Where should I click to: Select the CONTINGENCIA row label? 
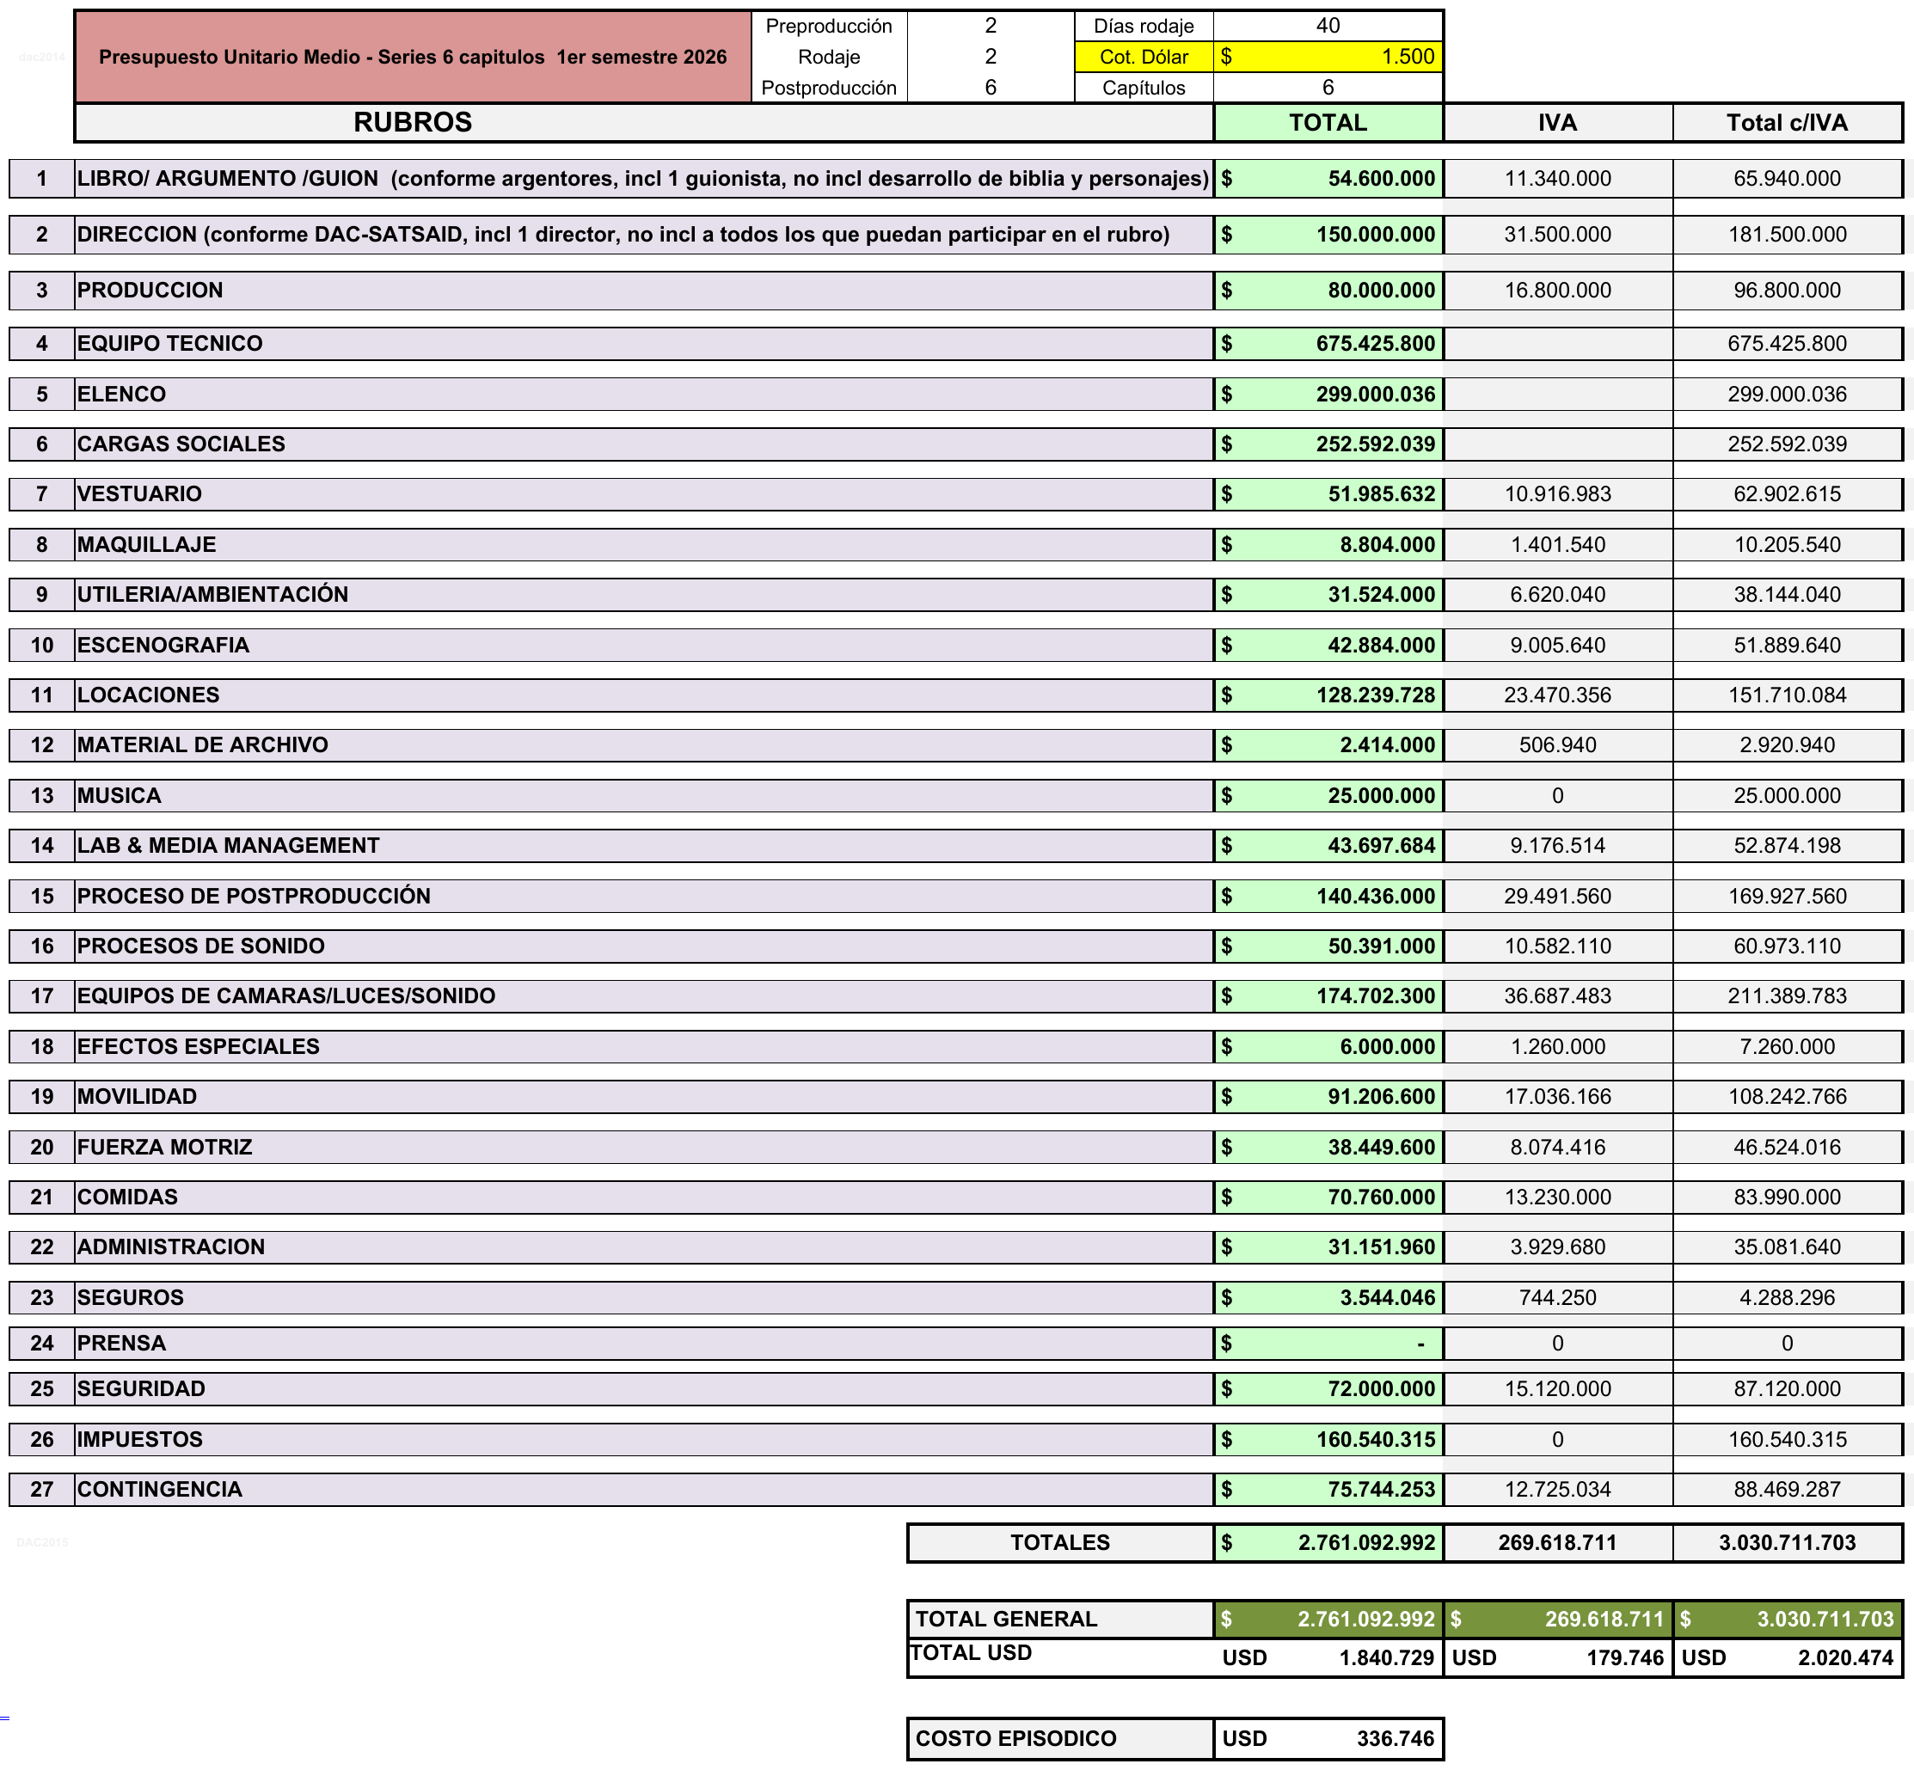160,1490
